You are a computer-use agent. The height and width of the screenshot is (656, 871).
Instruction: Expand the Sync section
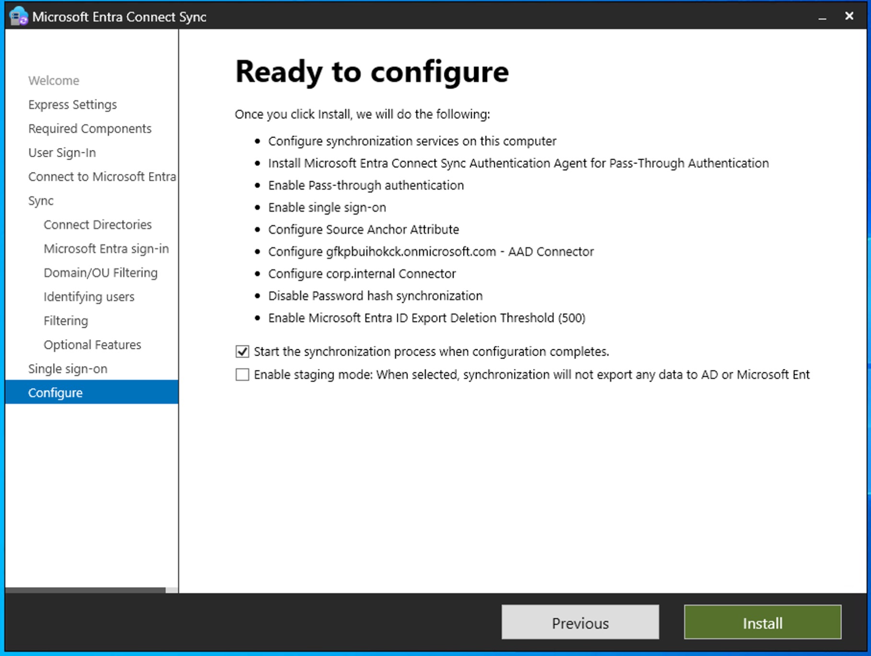coord(40,200)
